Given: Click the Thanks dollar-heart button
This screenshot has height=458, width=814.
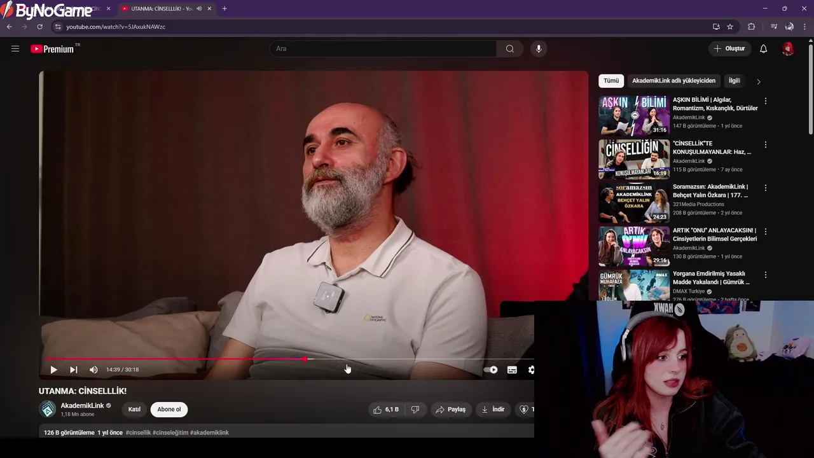Looking at the screenshot, I should (x=524, y=410).
